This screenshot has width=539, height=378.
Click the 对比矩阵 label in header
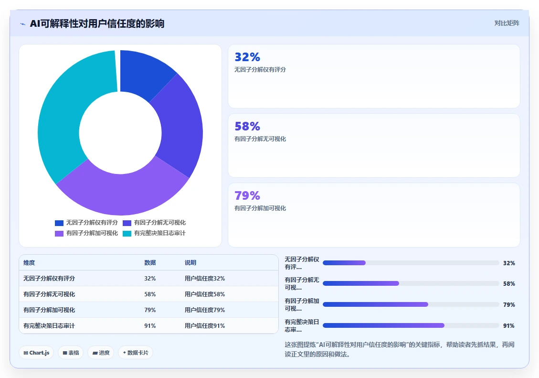[x=507, y=23]
